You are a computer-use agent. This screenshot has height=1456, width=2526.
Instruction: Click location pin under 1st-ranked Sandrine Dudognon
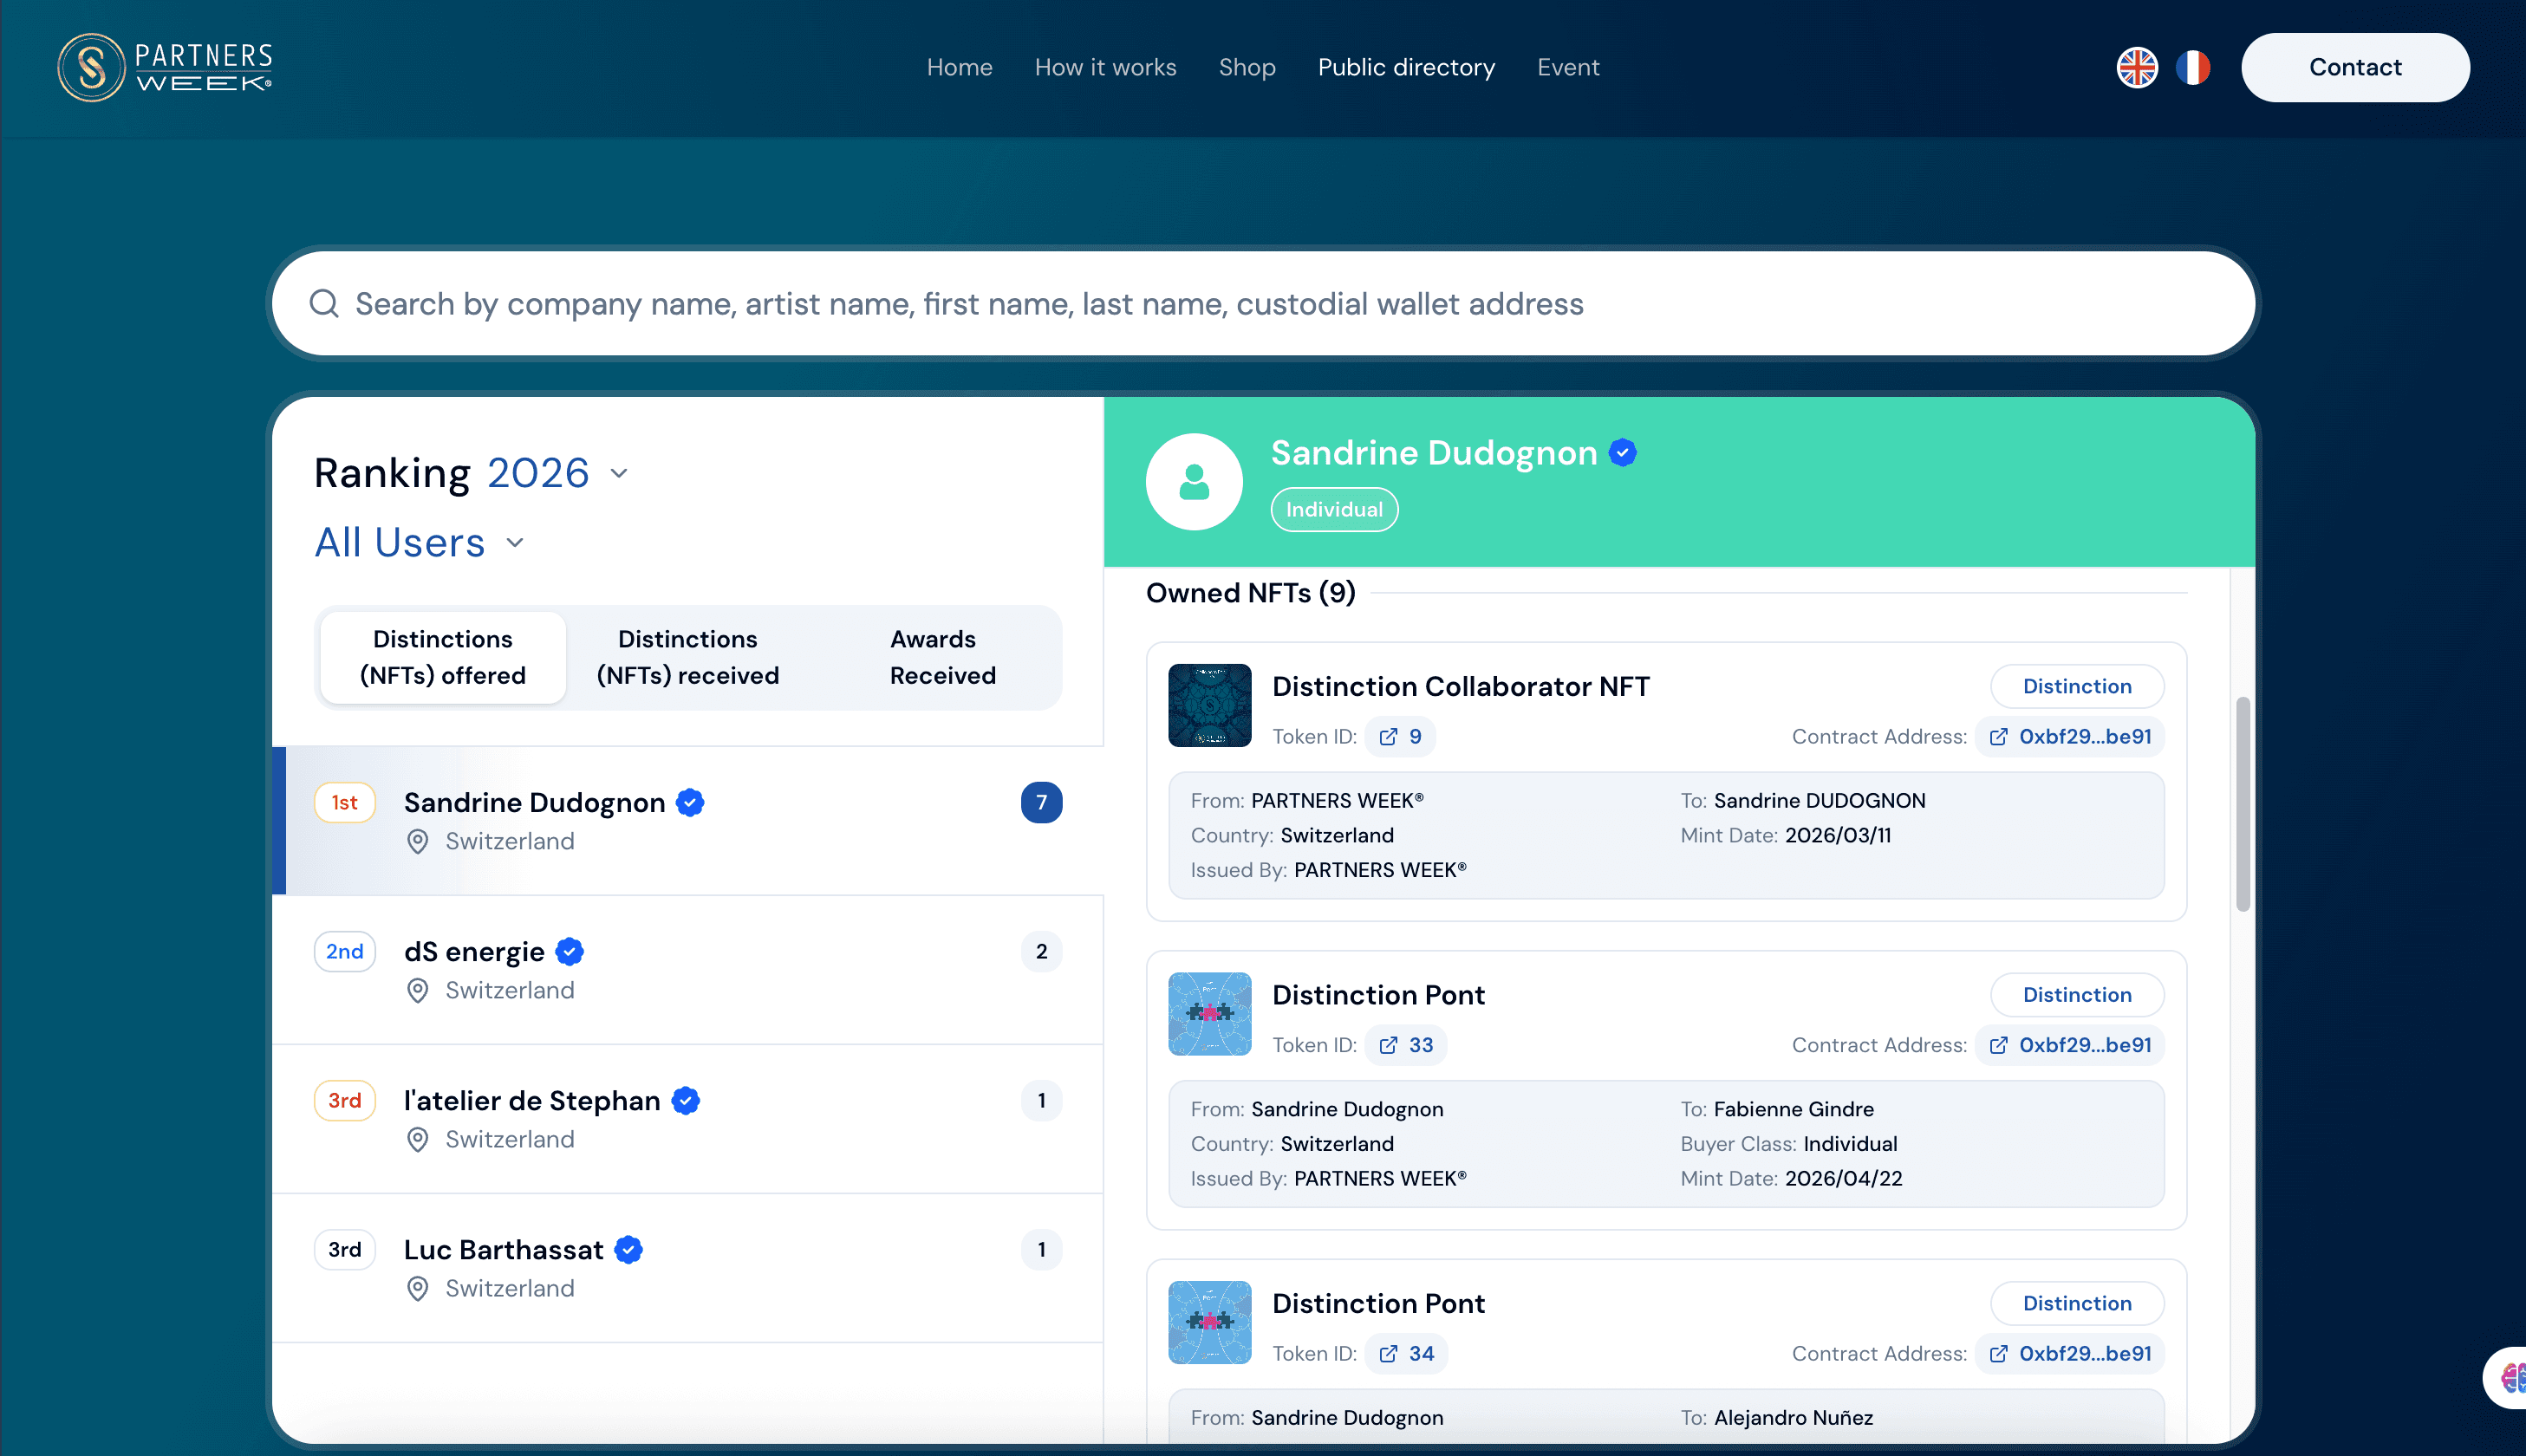(418, 841)
